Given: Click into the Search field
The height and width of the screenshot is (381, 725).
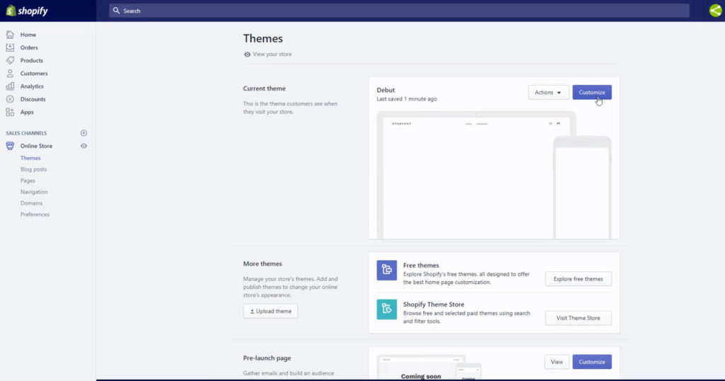Looking at the screenshot, I should [399, 11].
